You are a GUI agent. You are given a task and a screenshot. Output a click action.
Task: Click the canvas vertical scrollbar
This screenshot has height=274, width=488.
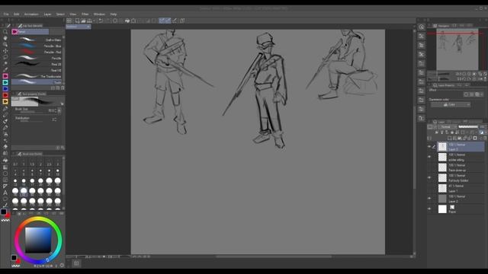(414, 148)
